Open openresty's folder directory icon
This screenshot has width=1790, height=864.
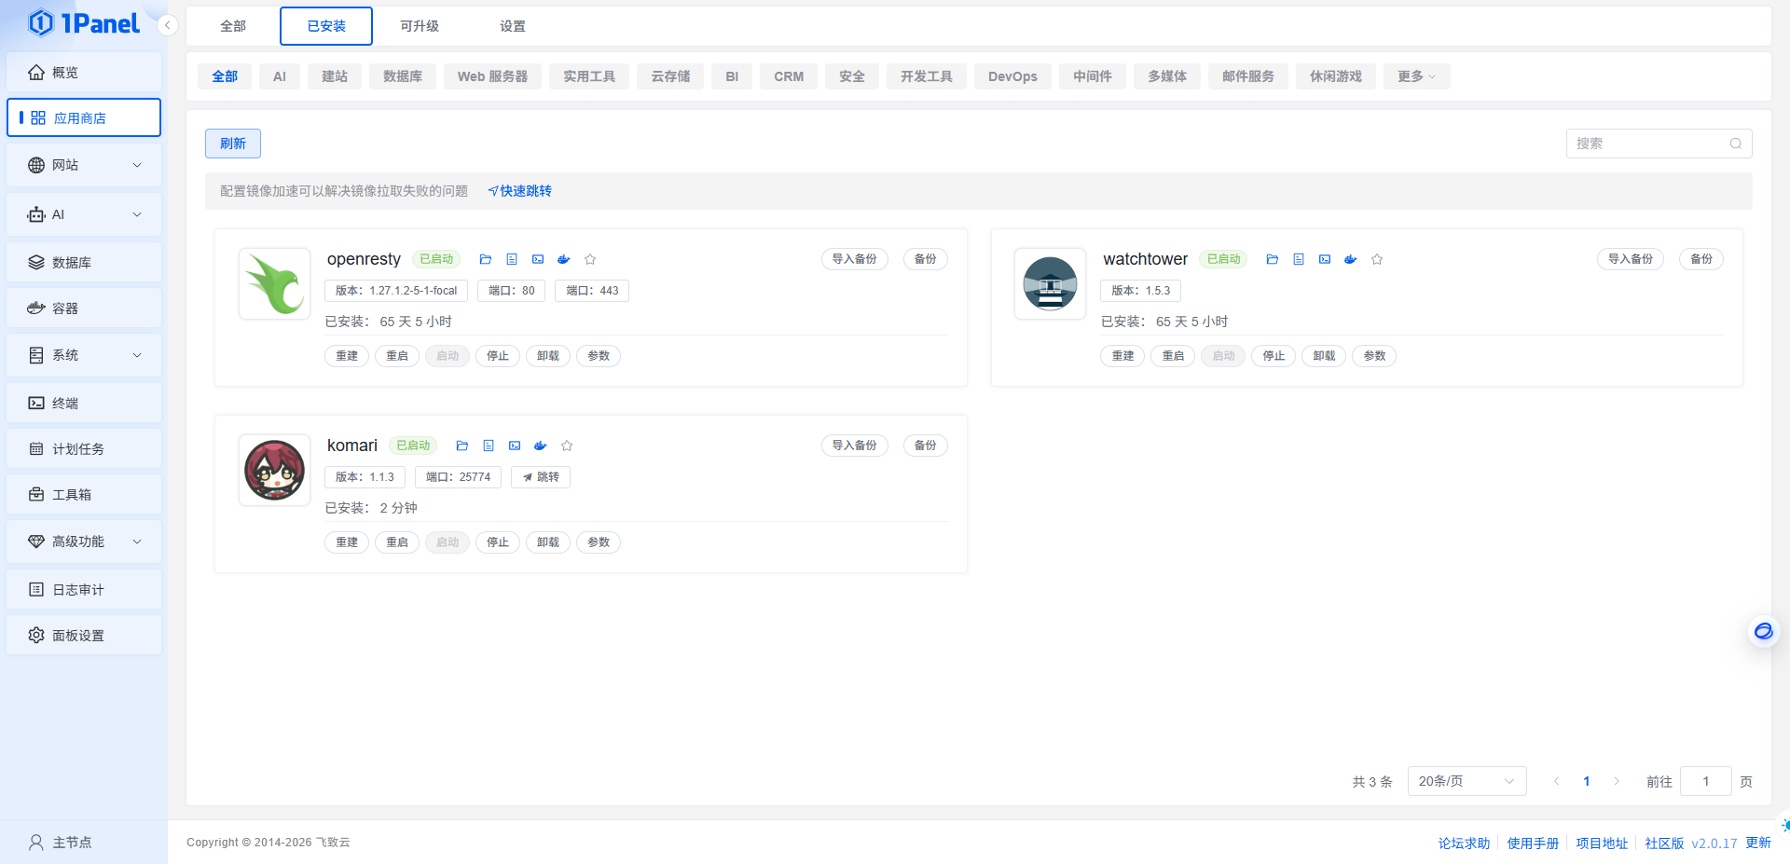[485, 259]
